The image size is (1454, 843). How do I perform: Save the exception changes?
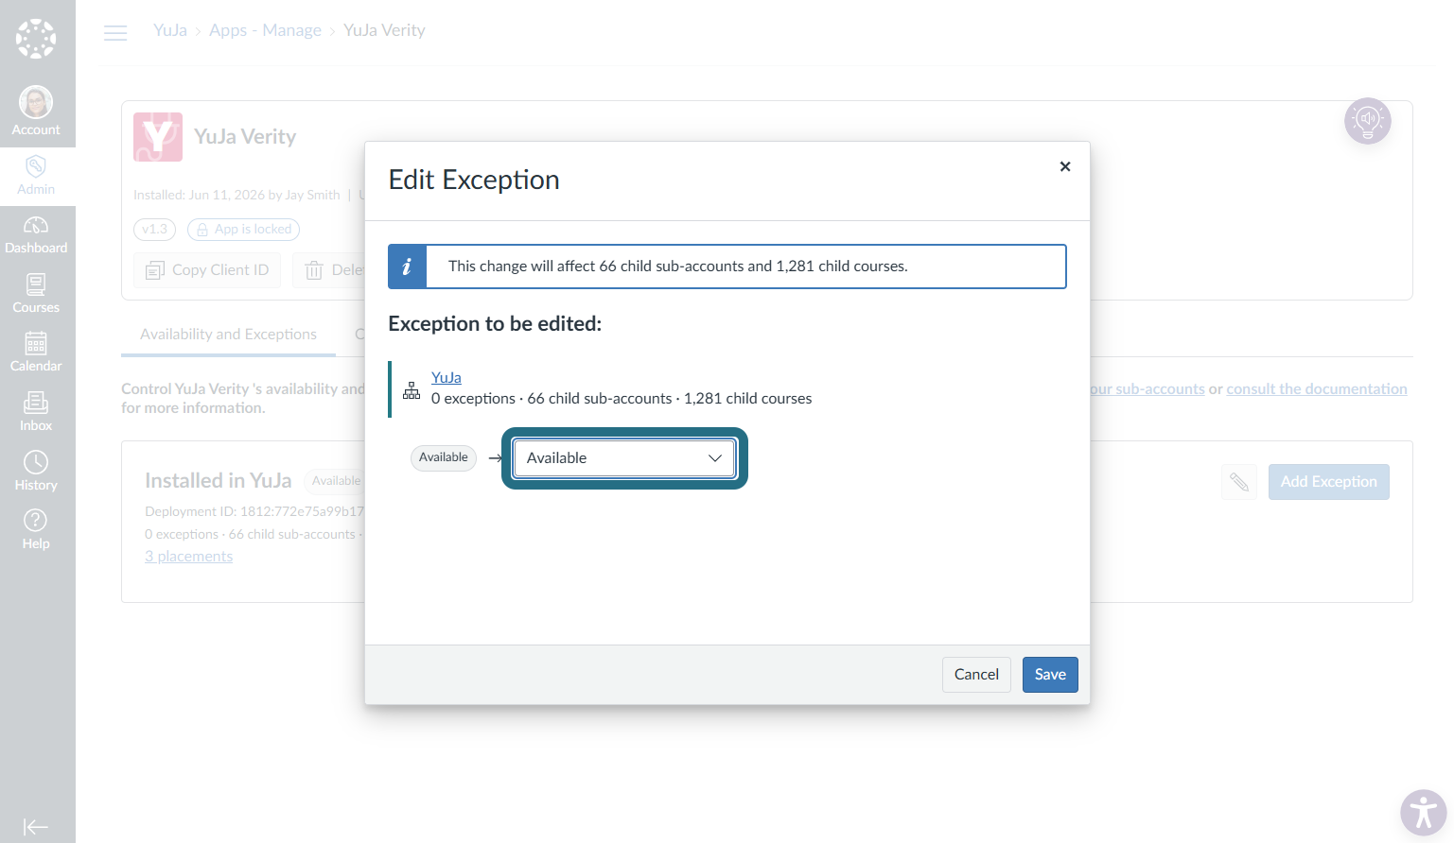[1050, 675]
